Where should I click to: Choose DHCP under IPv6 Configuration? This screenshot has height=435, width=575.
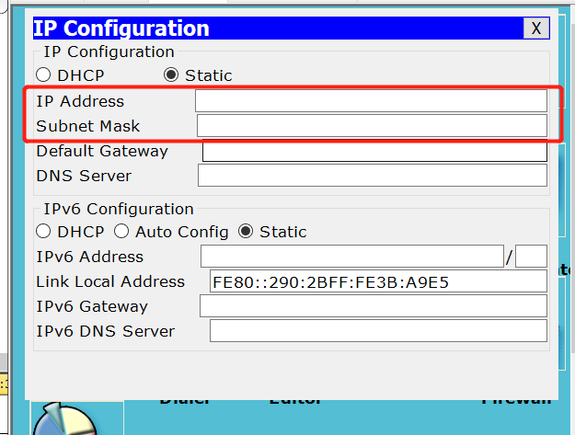(x=43, y=232)
